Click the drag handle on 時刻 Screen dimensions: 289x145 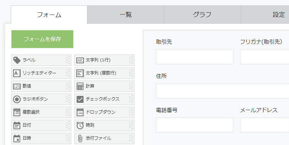[x=131, y=125]
